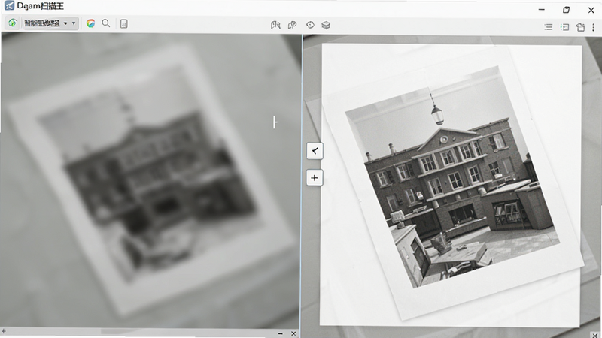Click the colorful round logo icon

pos(90,23)
